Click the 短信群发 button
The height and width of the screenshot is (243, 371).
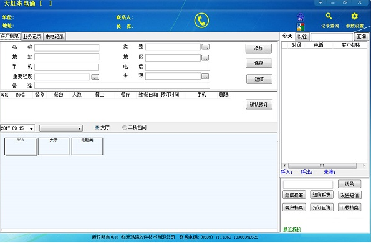pos(322,194)
